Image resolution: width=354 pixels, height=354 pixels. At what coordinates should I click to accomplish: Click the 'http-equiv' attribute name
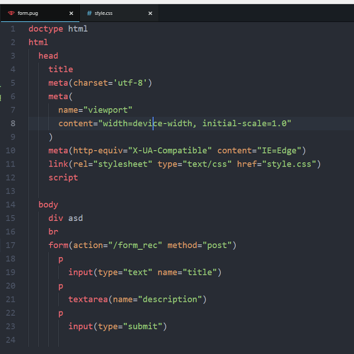pyautogui.click(x=98, y=151)
